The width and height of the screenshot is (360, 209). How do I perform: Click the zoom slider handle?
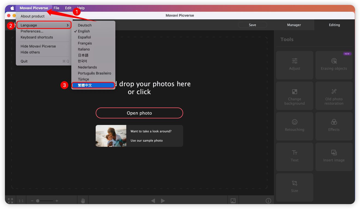click(x=38, y=201)
